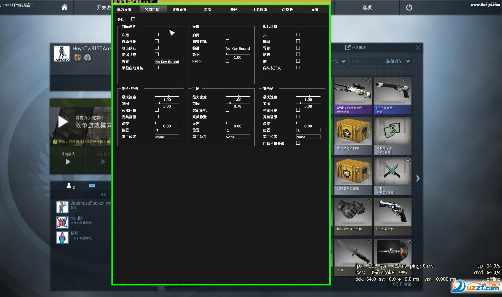Image resolution: width=502 pixels, height=297 pixels.
Task: Select the R8 revolver item
Action: [x=392, y=217]
